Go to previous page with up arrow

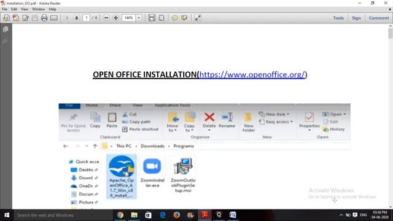[x=67, y=18]
